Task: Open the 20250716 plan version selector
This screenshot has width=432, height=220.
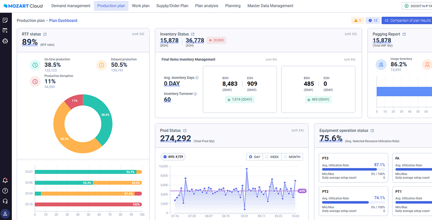Action: click(x=417, y=6)
